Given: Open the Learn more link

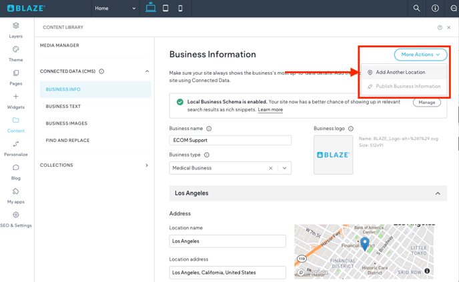Looking at the screenshot, I should click(270, 109).
